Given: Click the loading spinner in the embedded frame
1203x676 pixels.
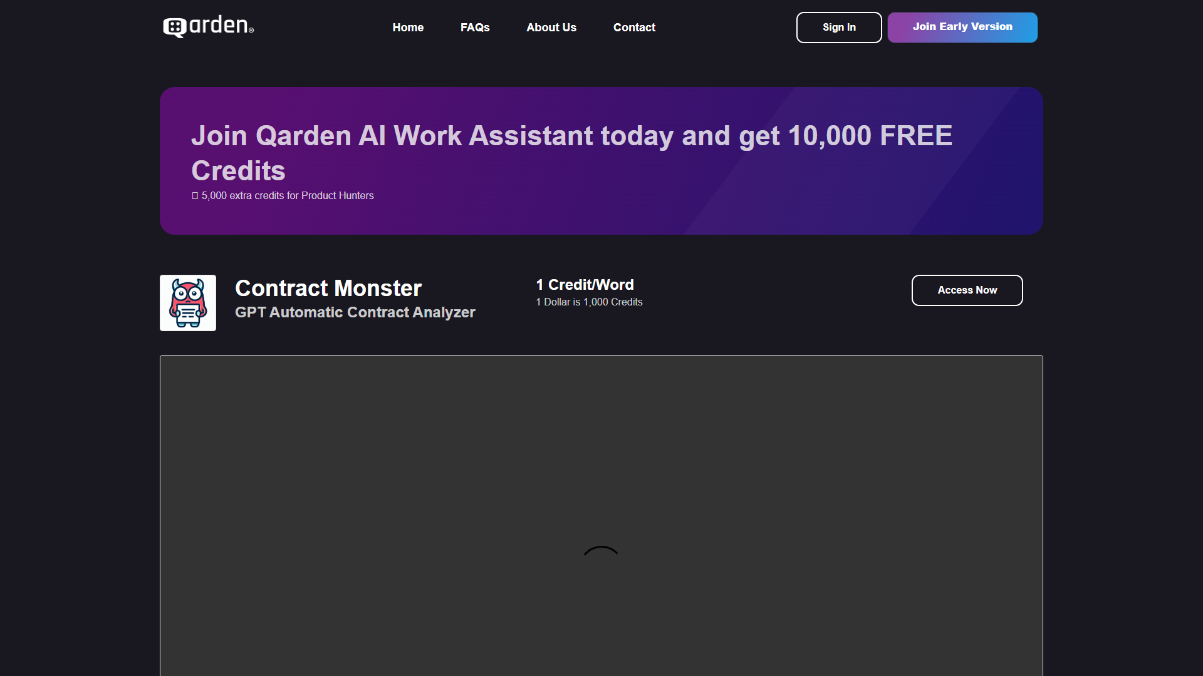Looking at the screenshot, I should point(601,551).
